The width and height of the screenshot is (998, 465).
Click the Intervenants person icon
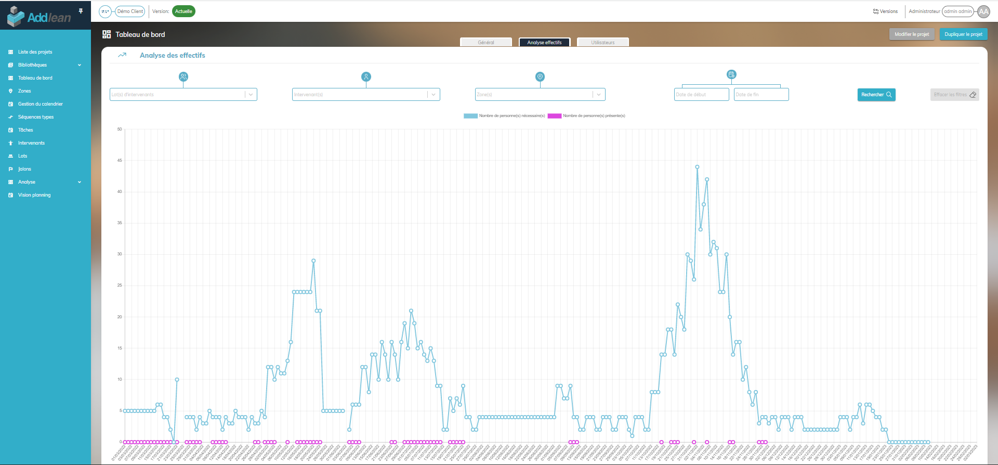[10, 143]
